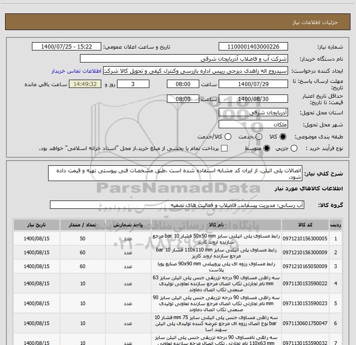Click need date 1400/08/15 in row 3
This screenshot has width=356, height=345.
tap(37, 267)
